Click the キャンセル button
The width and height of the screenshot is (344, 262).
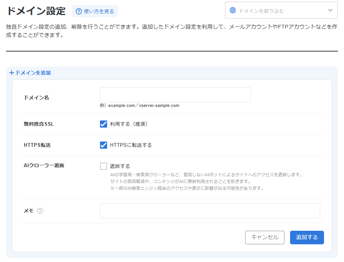coord(264,237)
